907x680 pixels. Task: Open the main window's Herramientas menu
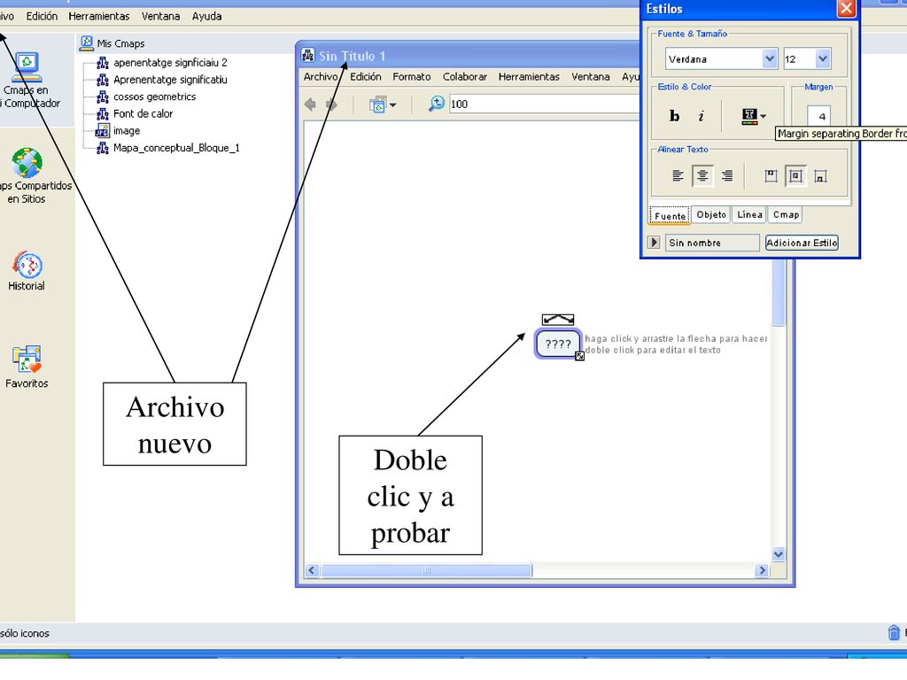tap(99, 16)
